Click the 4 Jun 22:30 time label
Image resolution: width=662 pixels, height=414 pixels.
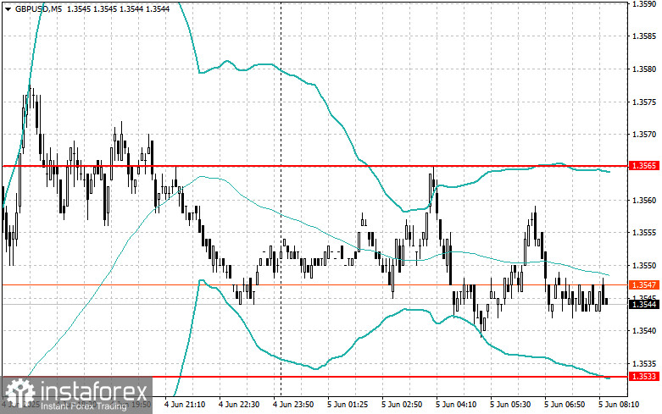coord(238,405)
